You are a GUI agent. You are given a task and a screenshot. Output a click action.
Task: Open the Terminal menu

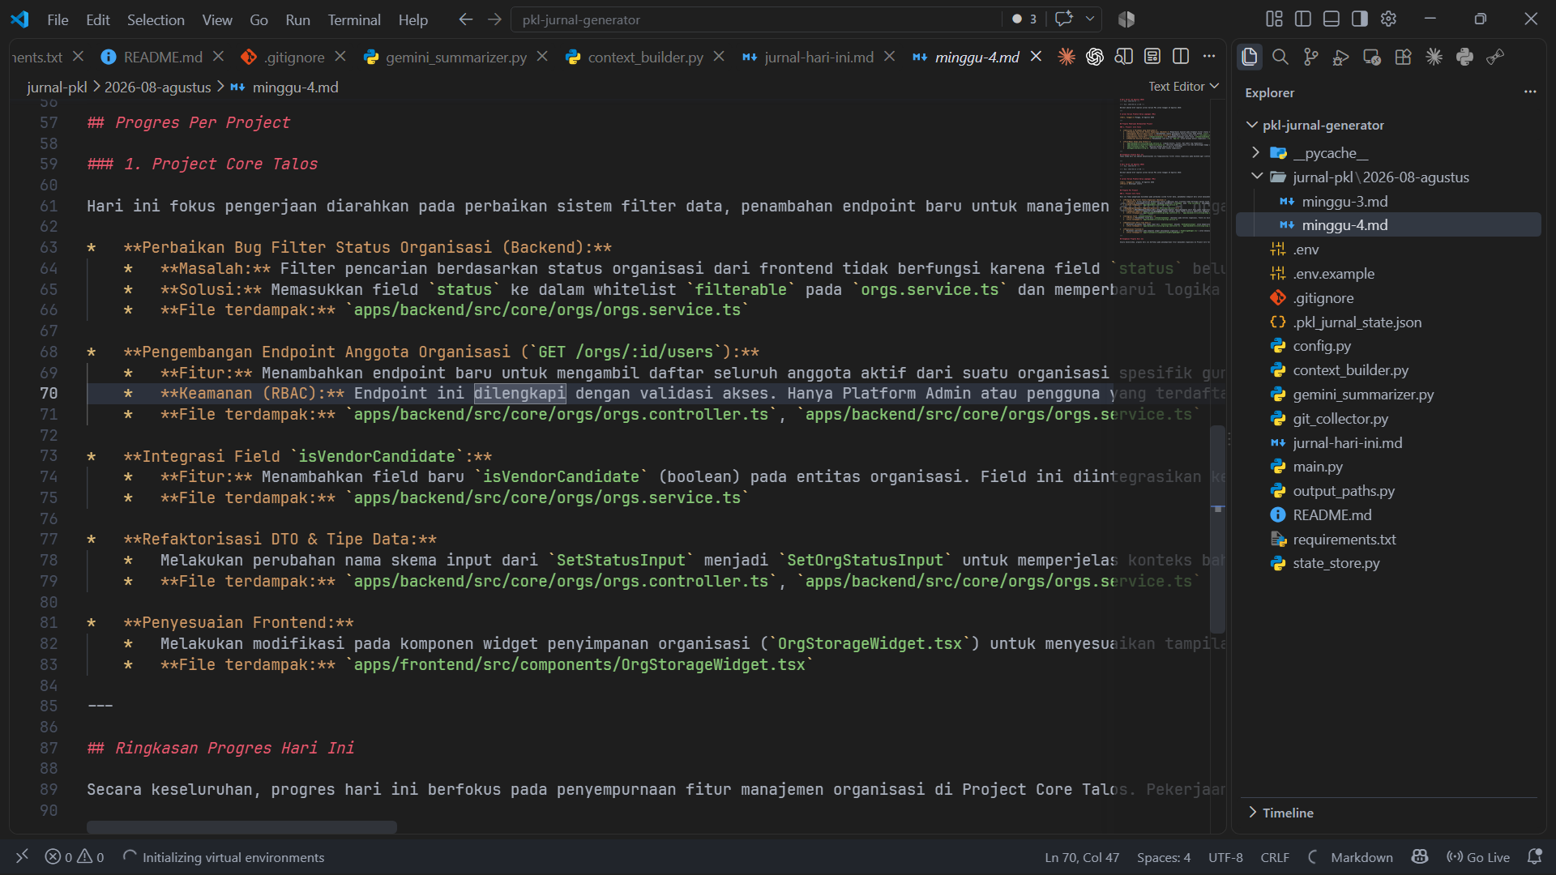click(354, 19)
